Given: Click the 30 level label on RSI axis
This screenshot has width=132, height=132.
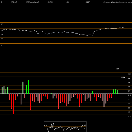Looking at the screenshot, I should [x=2, y=39].
